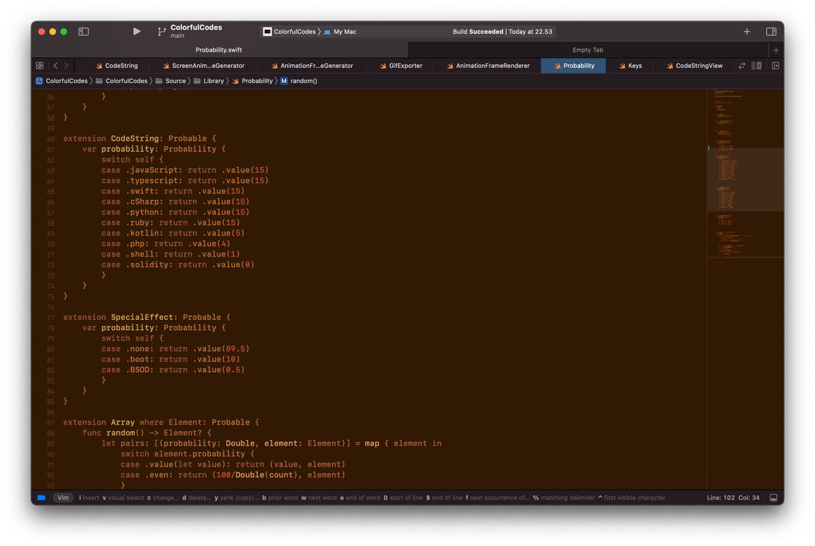Select the active Probability editor tab
Image resolution: width=815 pixels, height=546 pixels.
point(573,66)
